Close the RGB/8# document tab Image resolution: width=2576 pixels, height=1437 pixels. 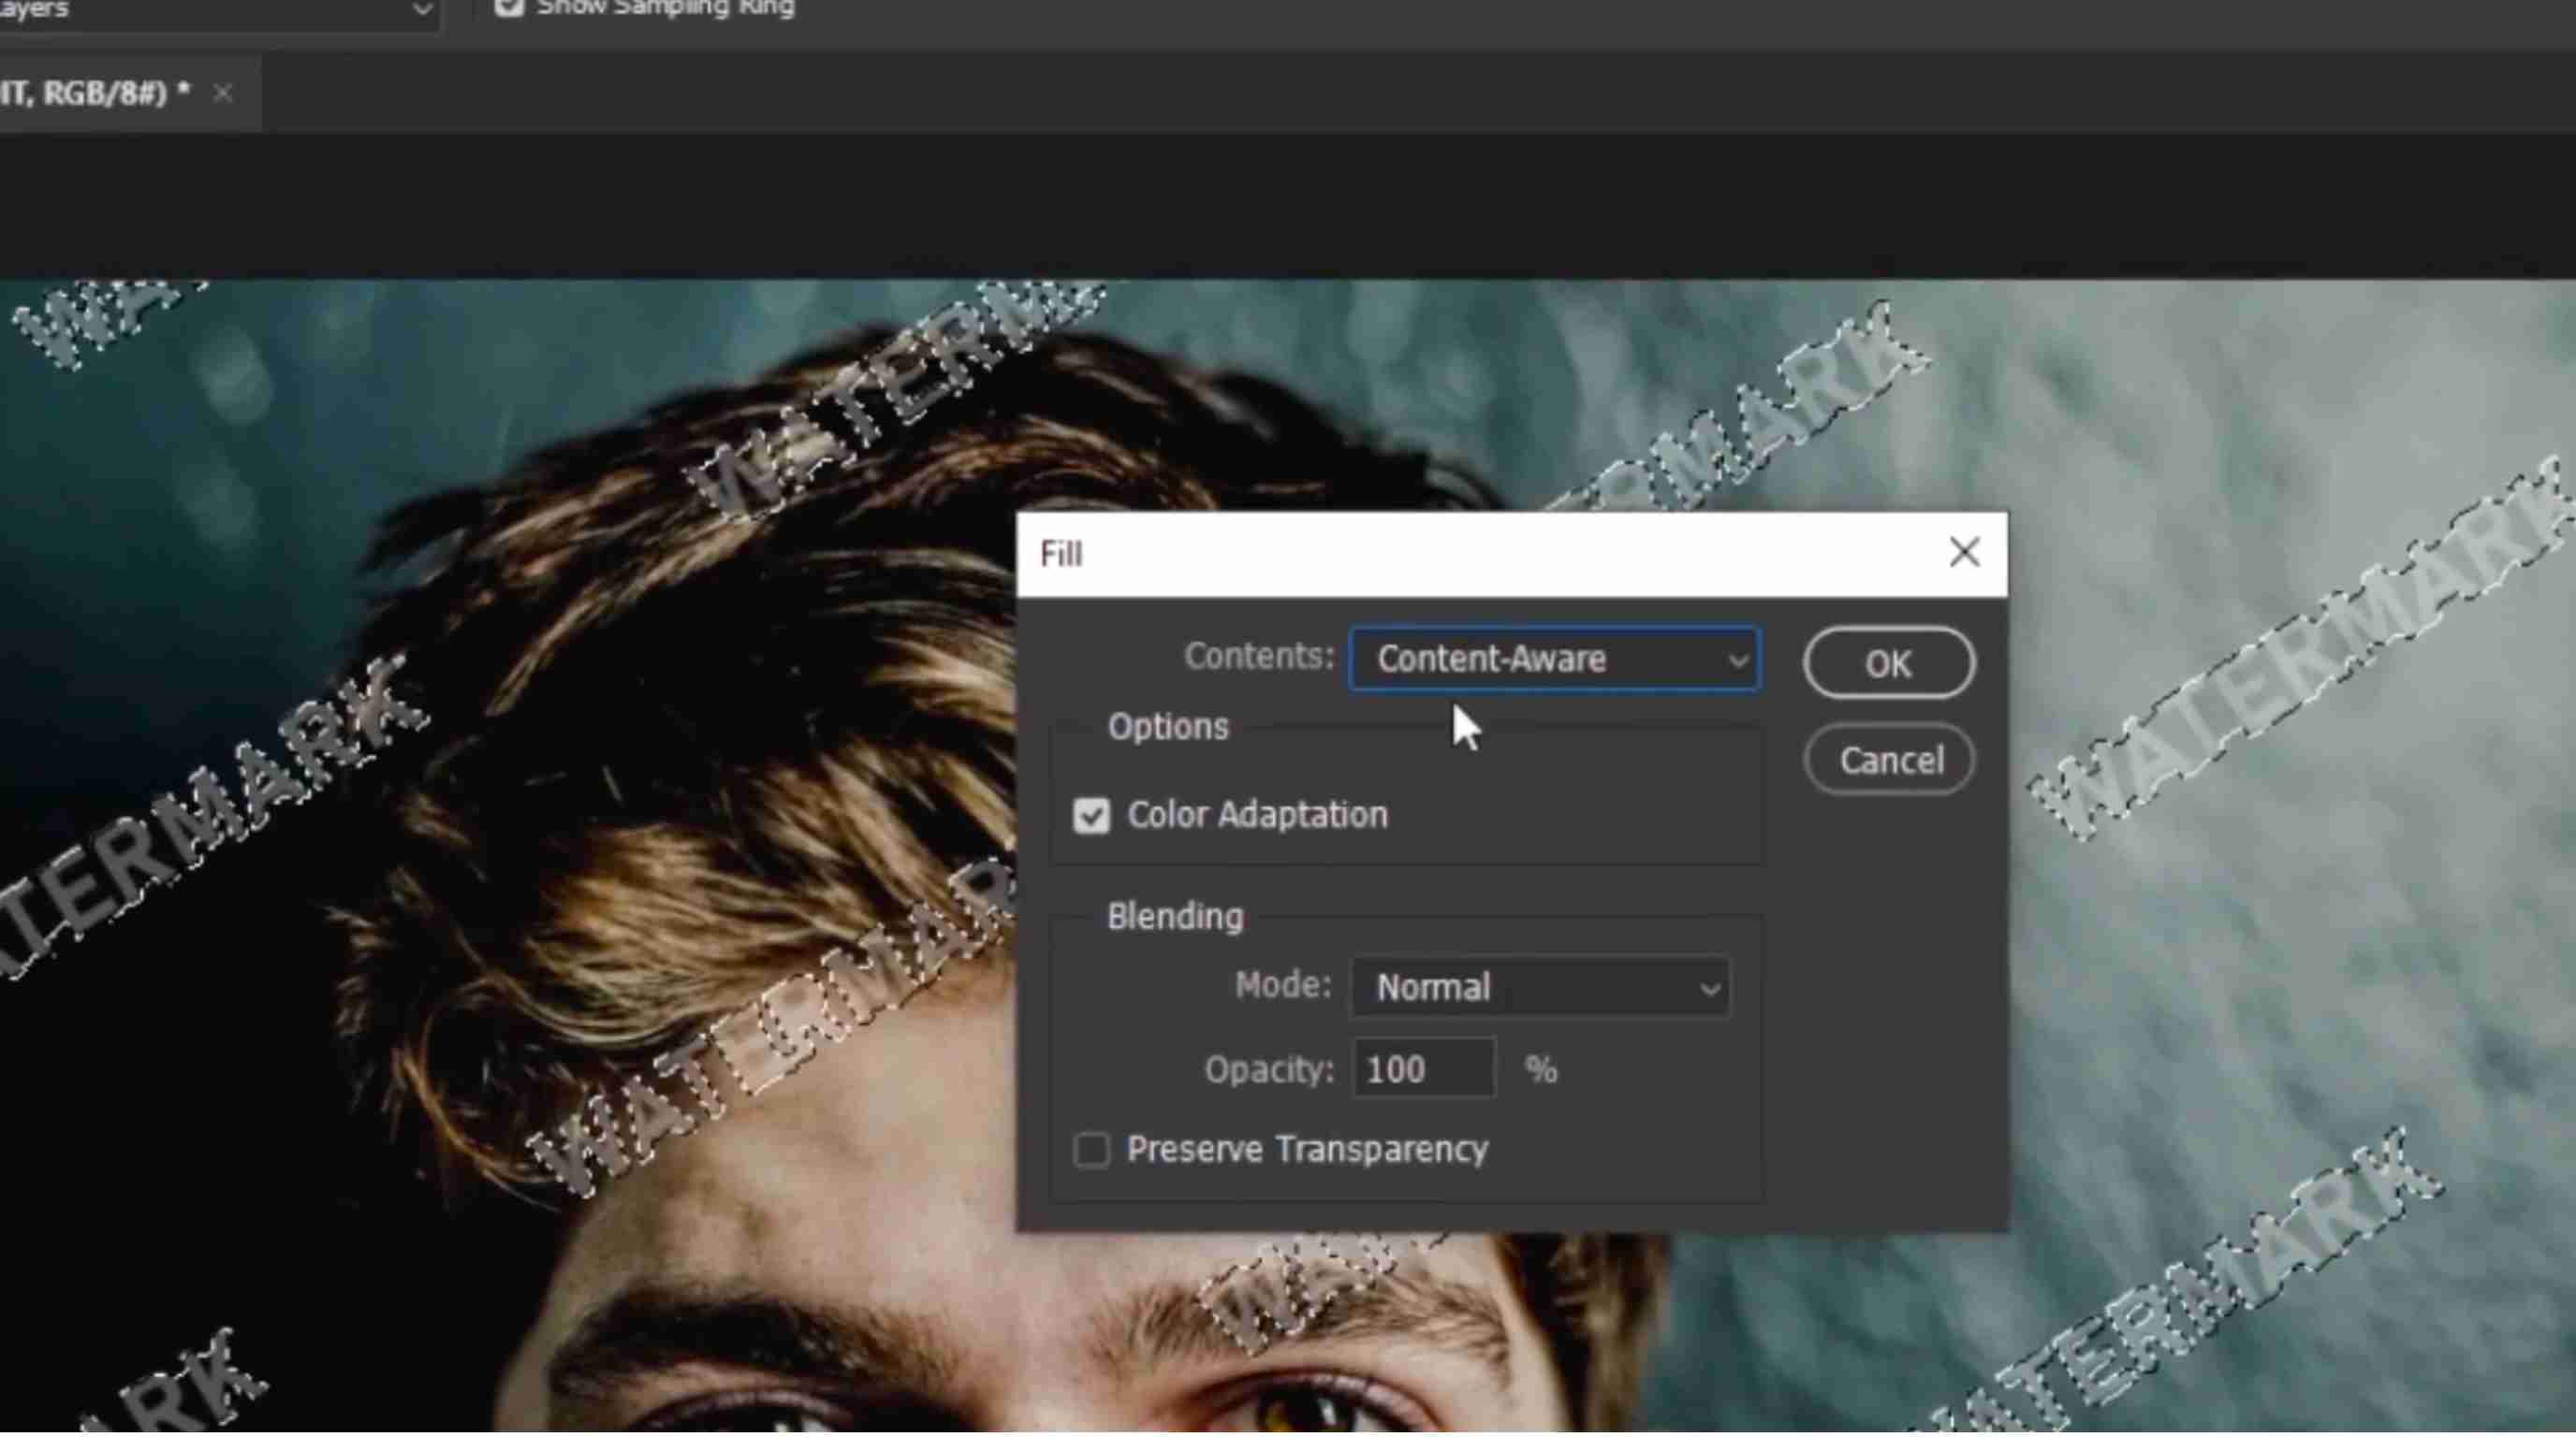pyautogui.click(x=222, y=93)
